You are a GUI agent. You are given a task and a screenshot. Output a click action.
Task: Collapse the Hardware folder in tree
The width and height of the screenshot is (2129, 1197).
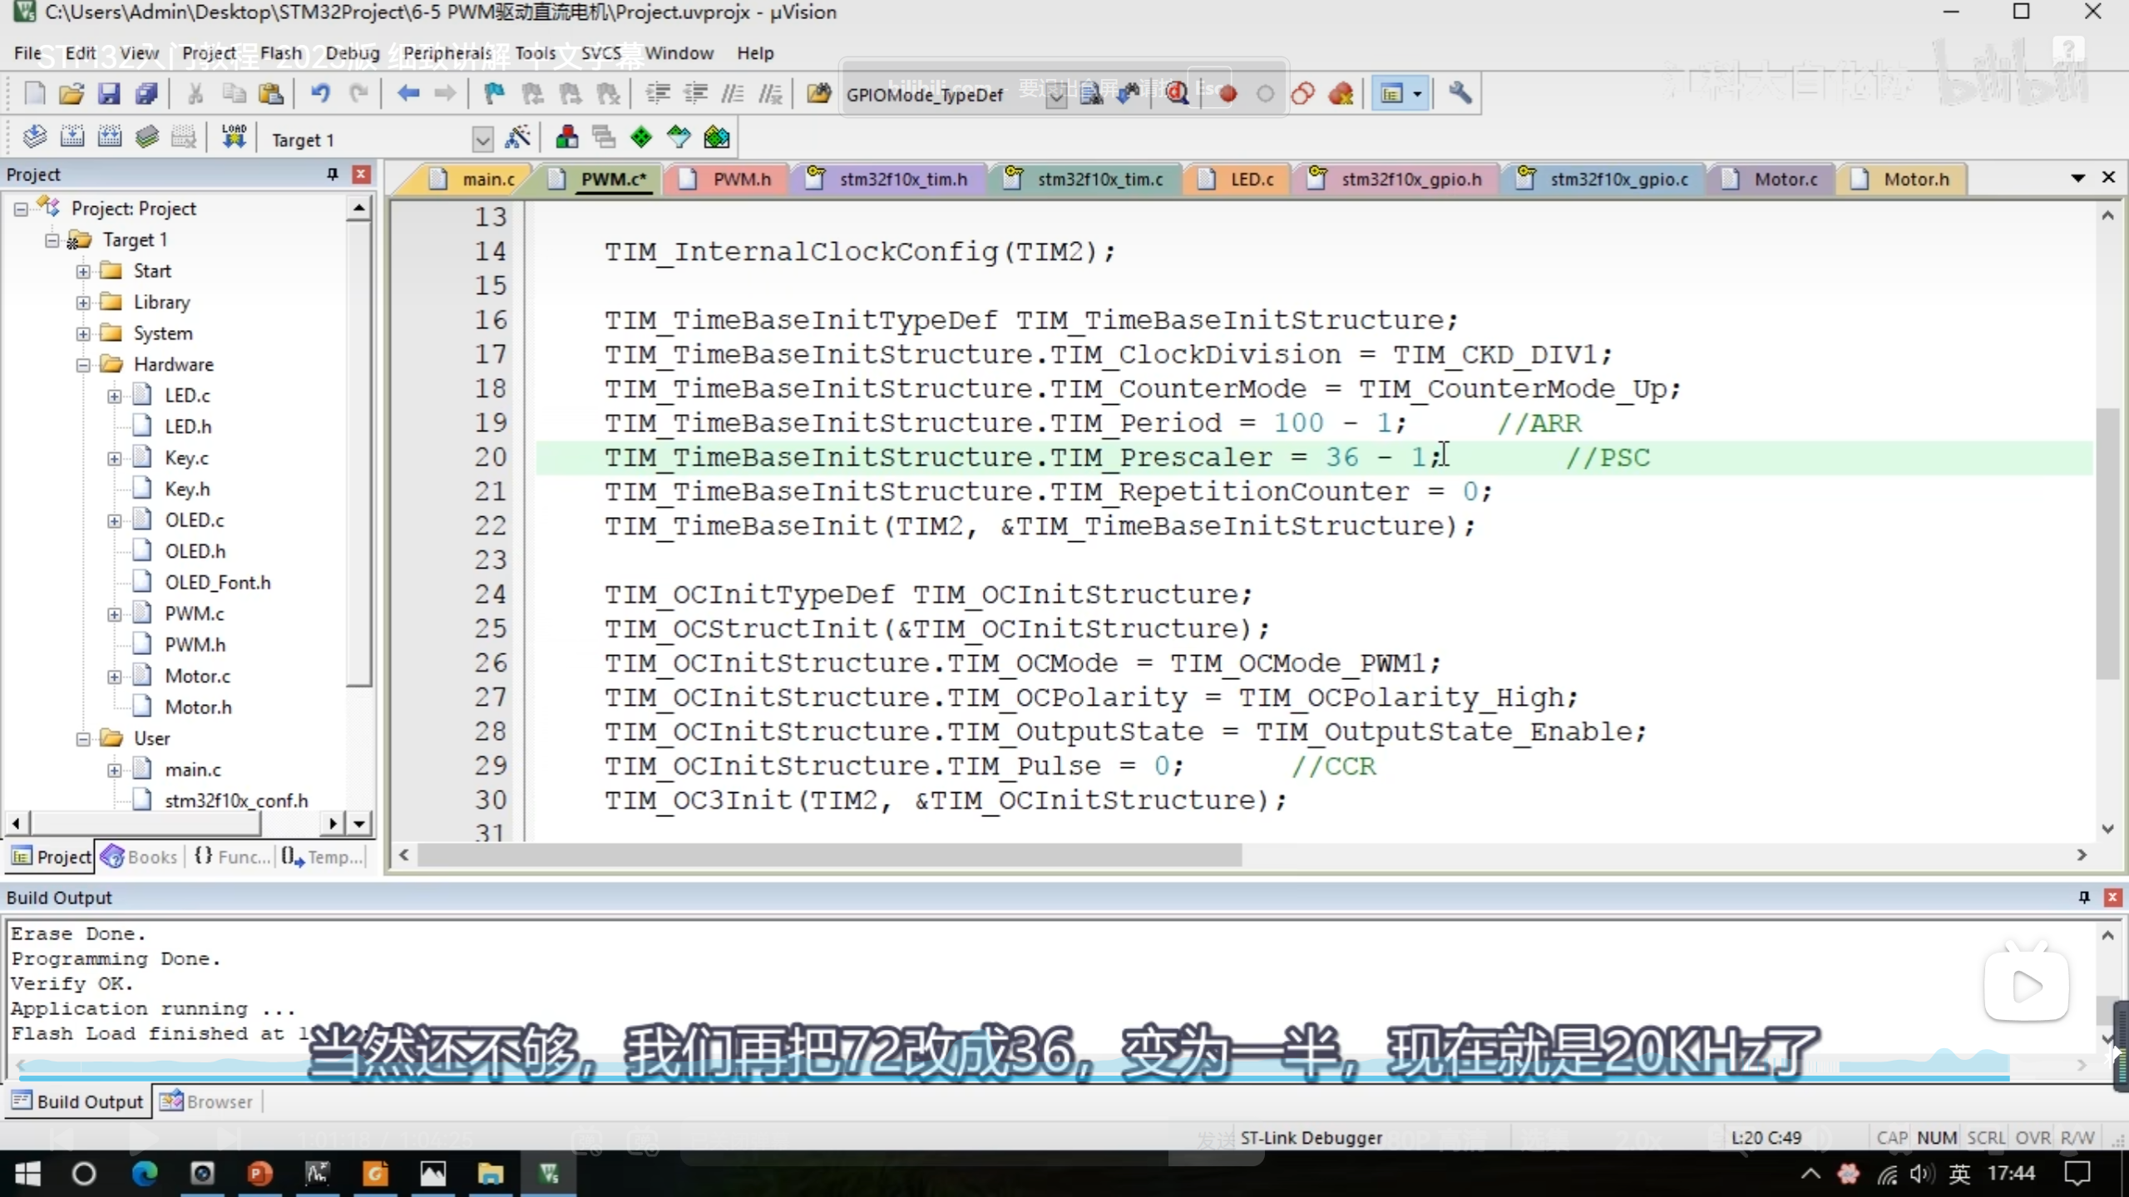pos(83,365)
